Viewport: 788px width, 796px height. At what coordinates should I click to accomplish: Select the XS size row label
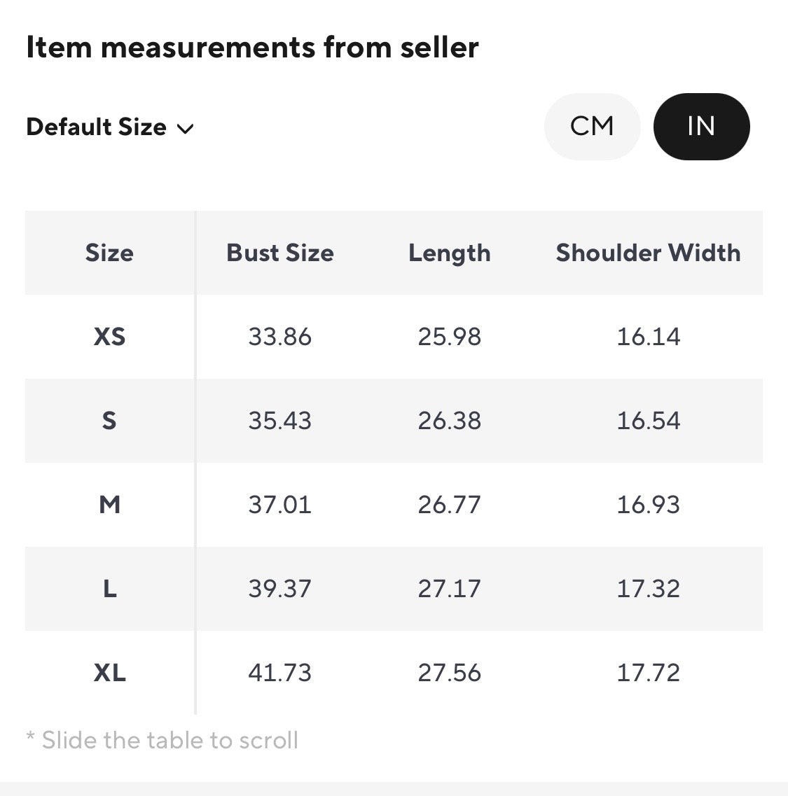(109, 337)
